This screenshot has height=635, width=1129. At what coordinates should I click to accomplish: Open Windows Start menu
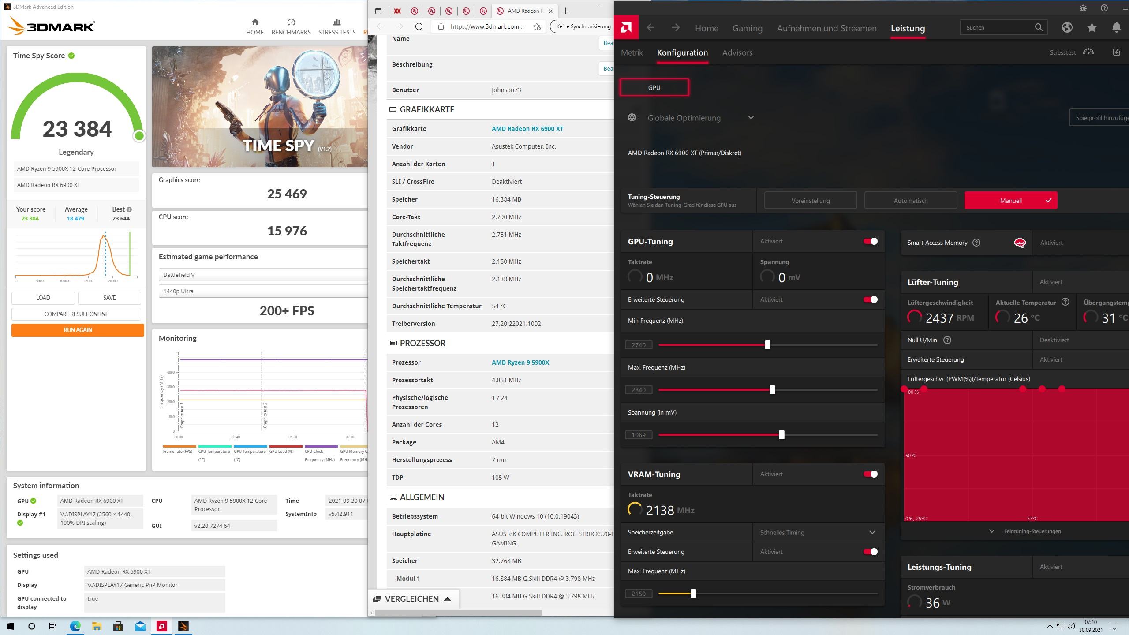point(11,626)
